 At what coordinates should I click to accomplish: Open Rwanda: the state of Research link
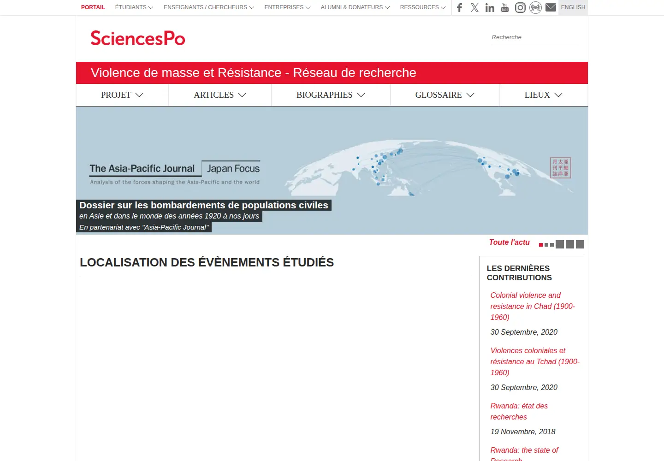tap(524, 454)
